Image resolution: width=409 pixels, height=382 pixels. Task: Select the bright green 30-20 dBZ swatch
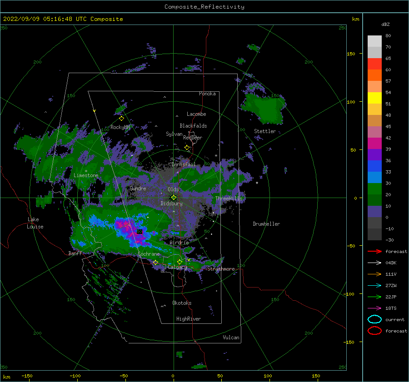(x=374, y=189)
